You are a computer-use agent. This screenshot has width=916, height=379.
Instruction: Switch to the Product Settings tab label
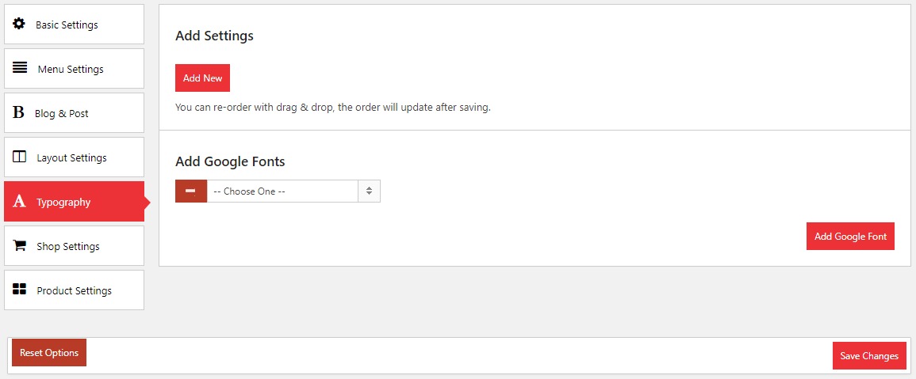(74, 291)
